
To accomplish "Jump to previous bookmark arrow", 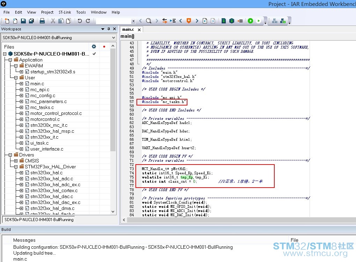I will point(181,21).
